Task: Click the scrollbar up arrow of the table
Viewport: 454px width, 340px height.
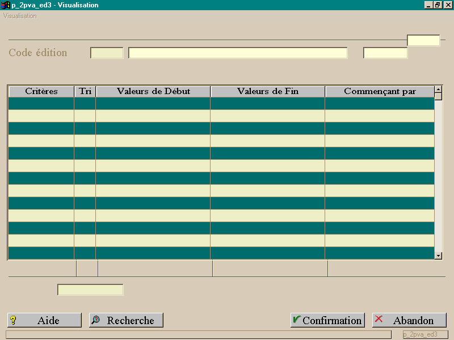Action: click(438, 90)
